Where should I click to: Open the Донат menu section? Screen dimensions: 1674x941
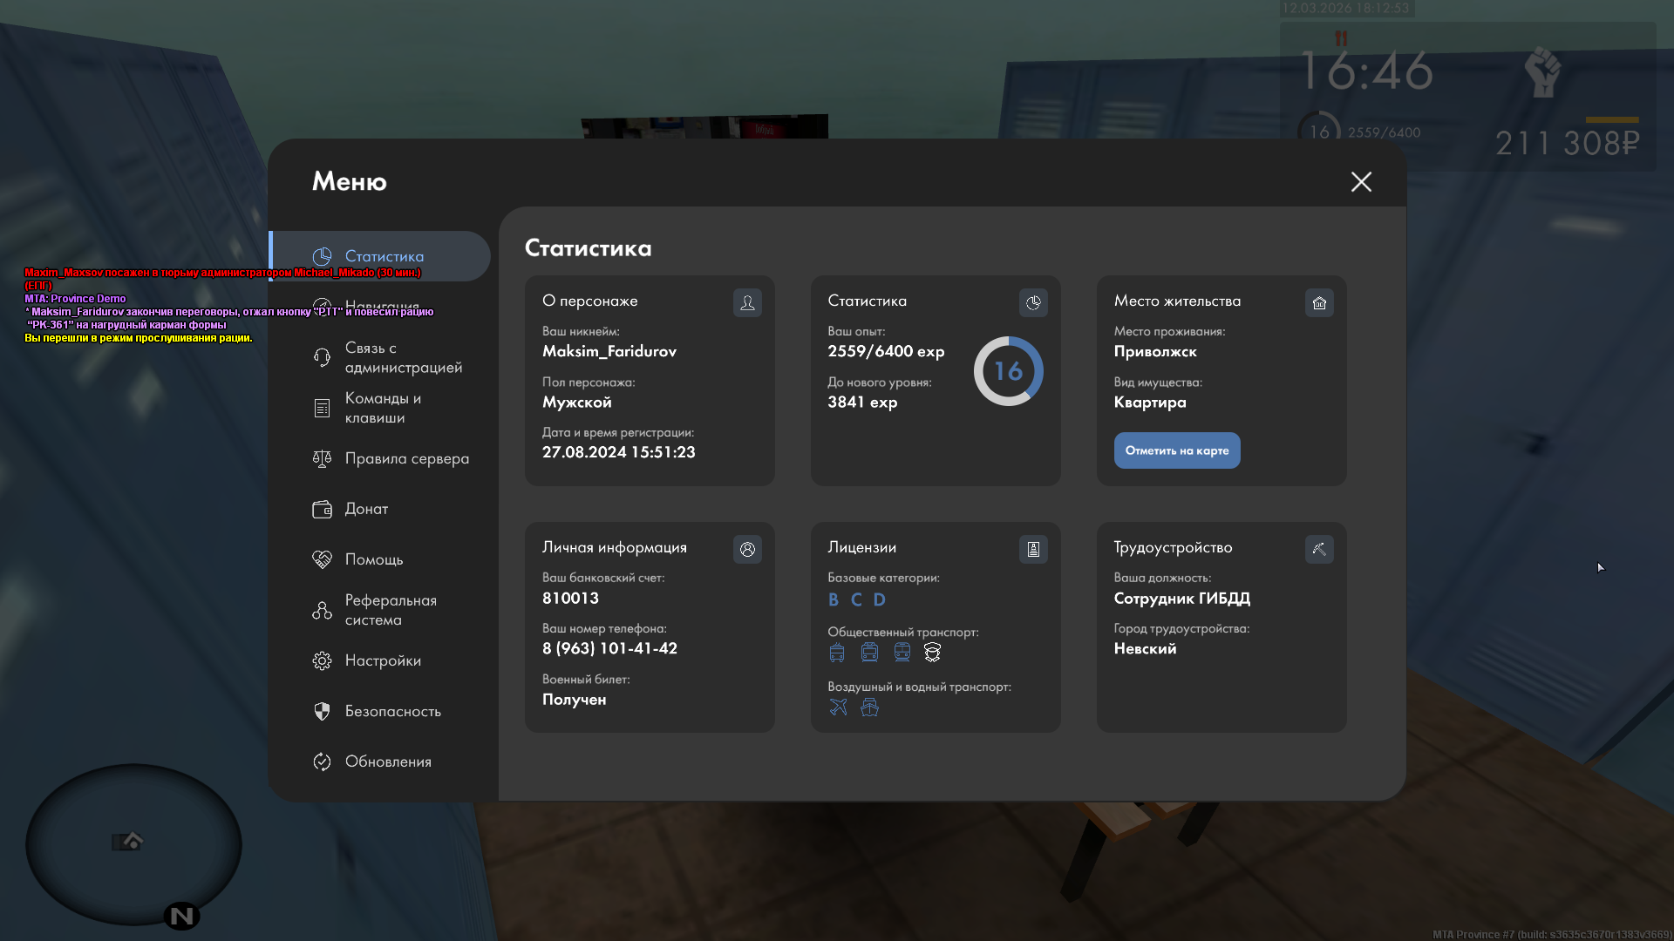[x=366, y=509]
